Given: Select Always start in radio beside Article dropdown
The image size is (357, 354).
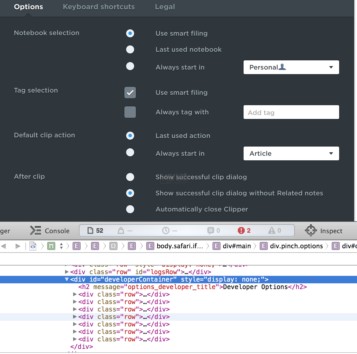Looking at the screenshot, I should click(x=130, y=152).
